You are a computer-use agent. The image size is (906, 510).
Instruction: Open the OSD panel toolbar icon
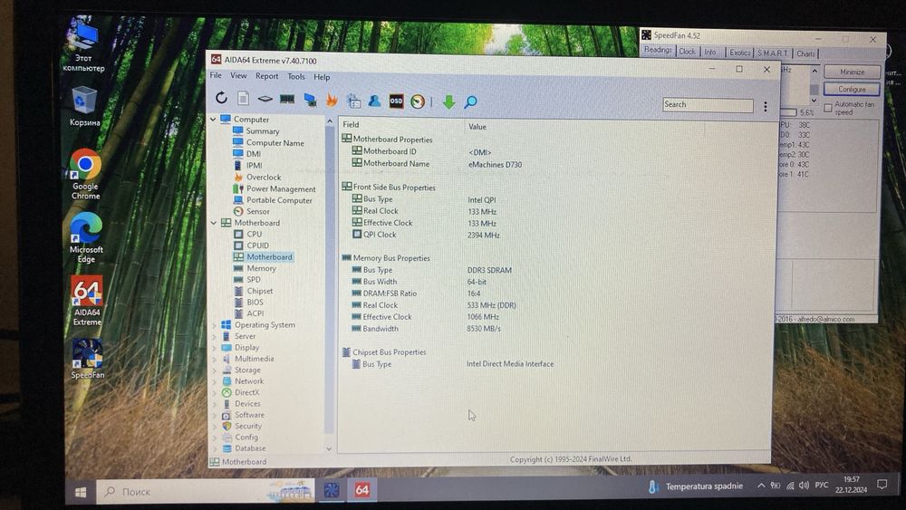coord(397,101)
